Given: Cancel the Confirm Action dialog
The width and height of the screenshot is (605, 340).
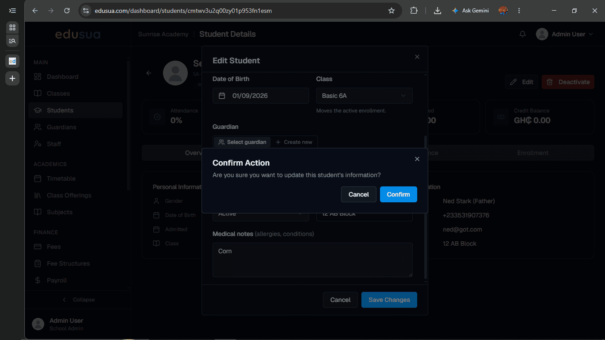Looking at the screenshot, I should [358, 194].
